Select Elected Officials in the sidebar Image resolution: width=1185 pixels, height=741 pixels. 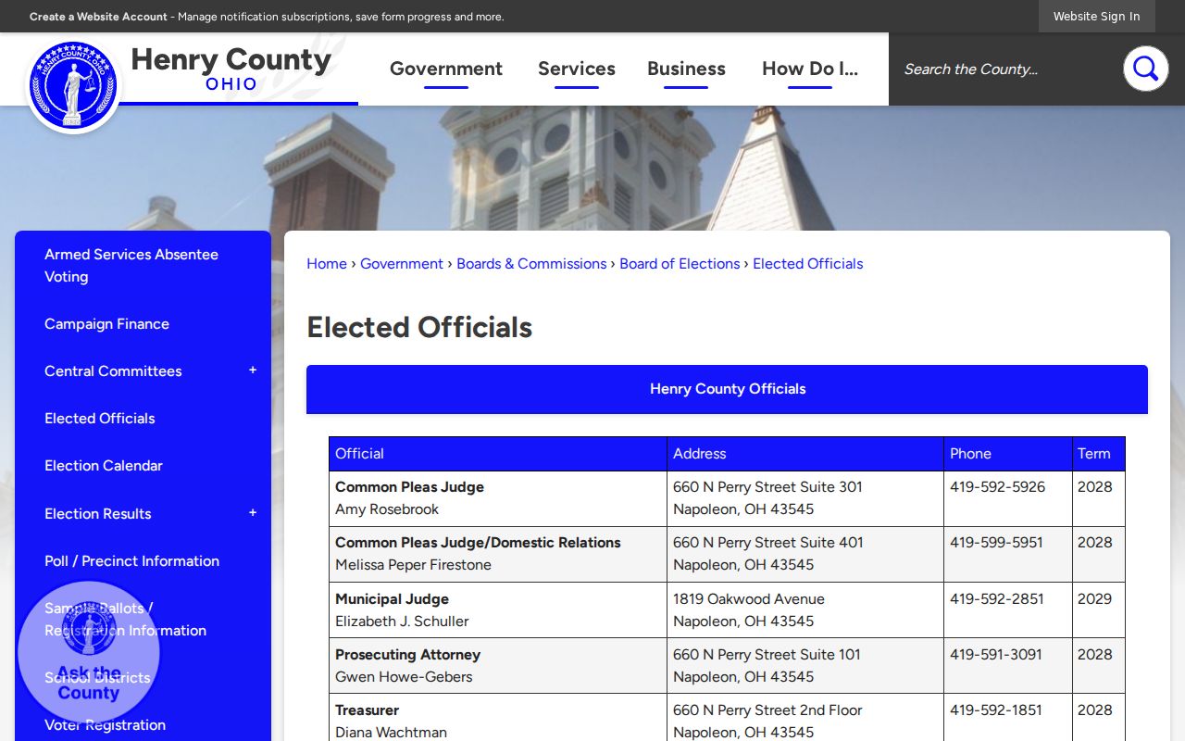pos(100,419)
